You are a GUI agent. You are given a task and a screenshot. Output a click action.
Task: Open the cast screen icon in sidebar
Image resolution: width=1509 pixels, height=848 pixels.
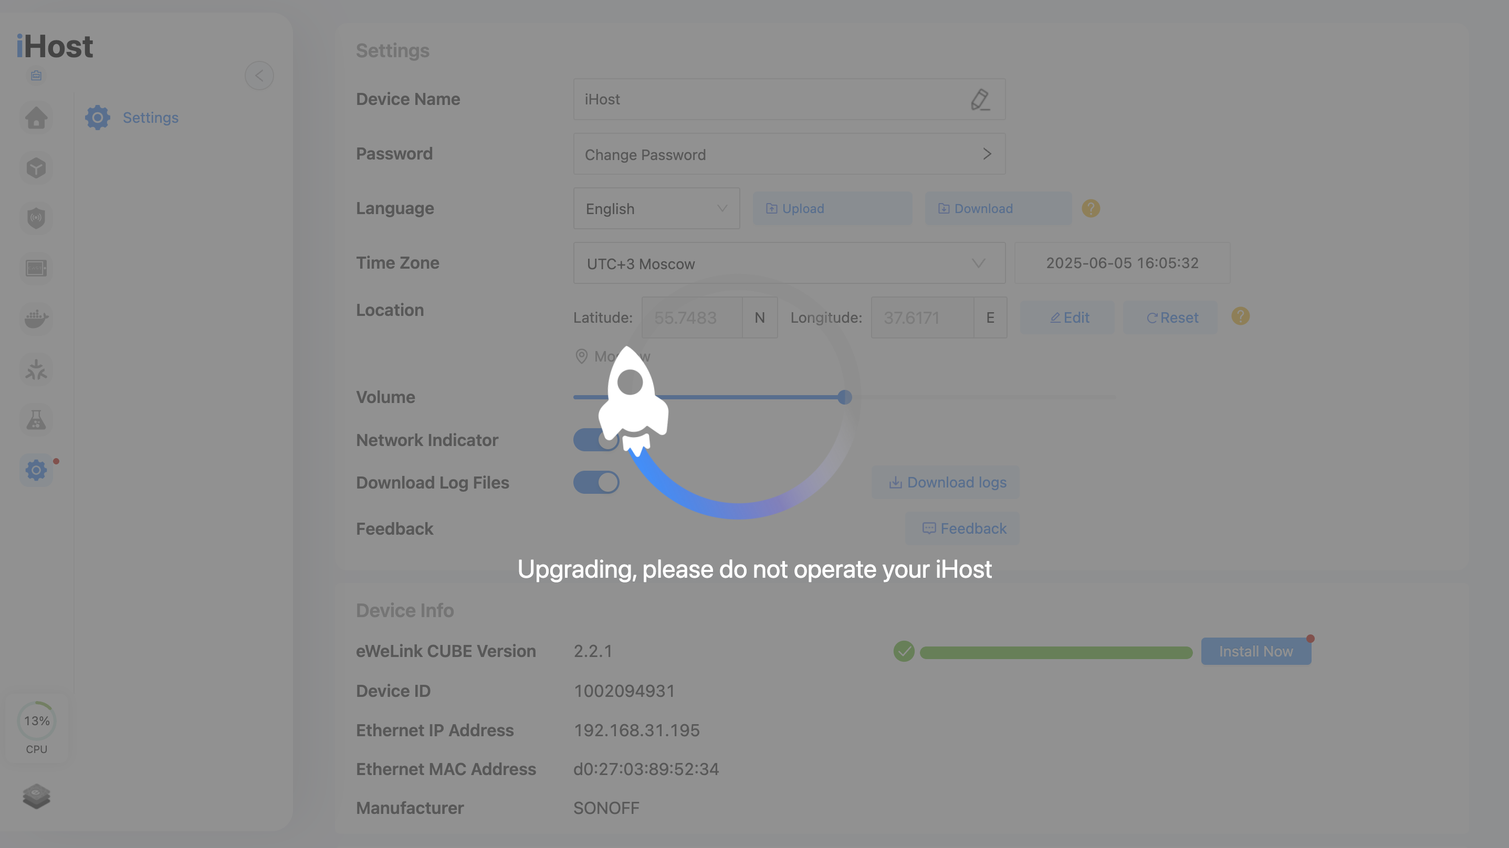36,268
